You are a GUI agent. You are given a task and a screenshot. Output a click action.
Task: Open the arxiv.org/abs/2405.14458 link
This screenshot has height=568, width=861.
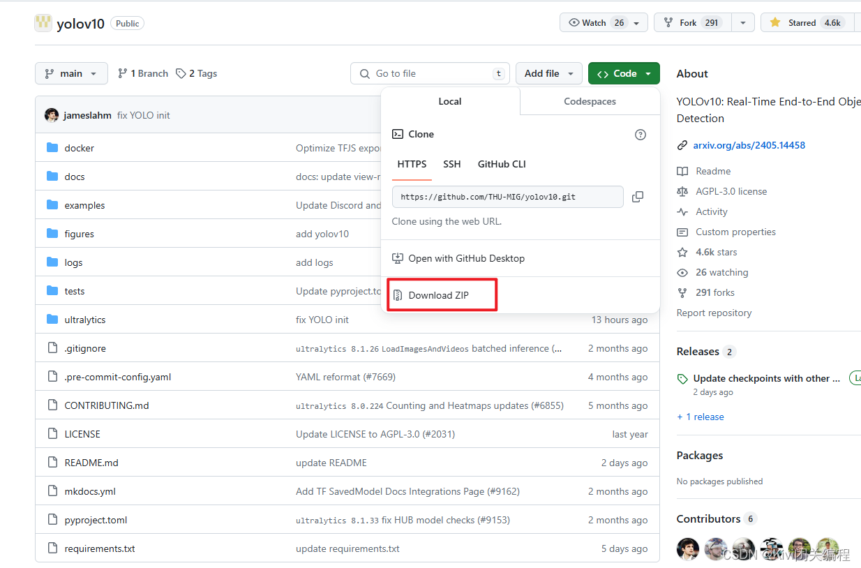[749, 145]
